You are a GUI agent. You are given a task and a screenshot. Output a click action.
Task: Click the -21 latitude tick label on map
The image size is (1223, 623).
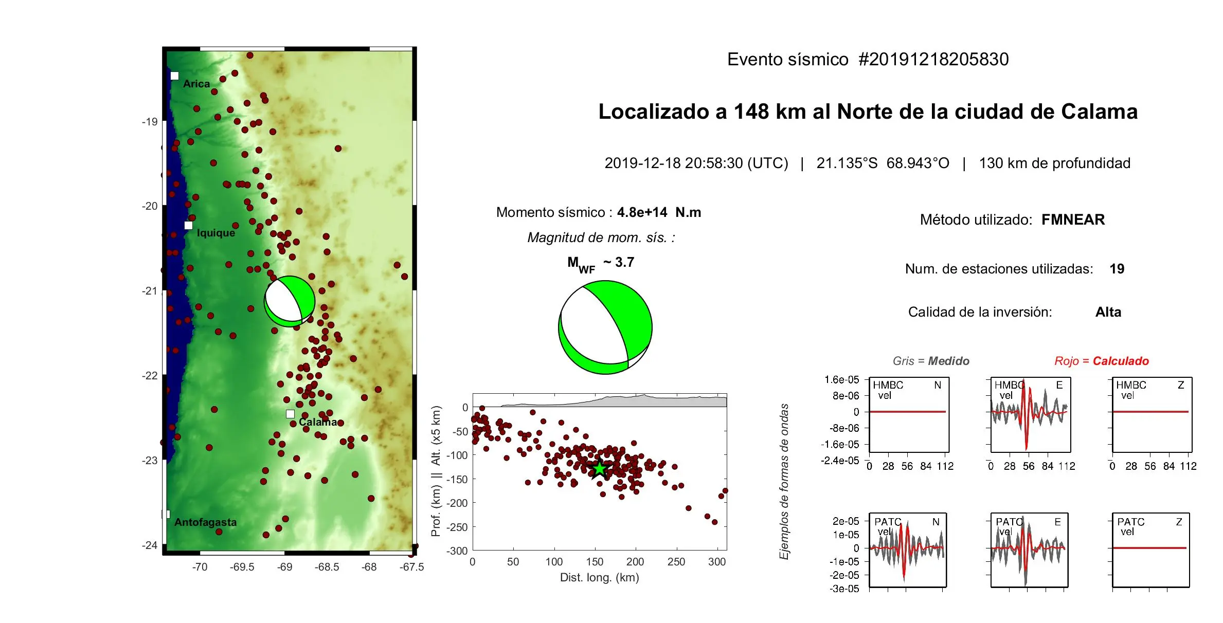click(x=150, y=291)
